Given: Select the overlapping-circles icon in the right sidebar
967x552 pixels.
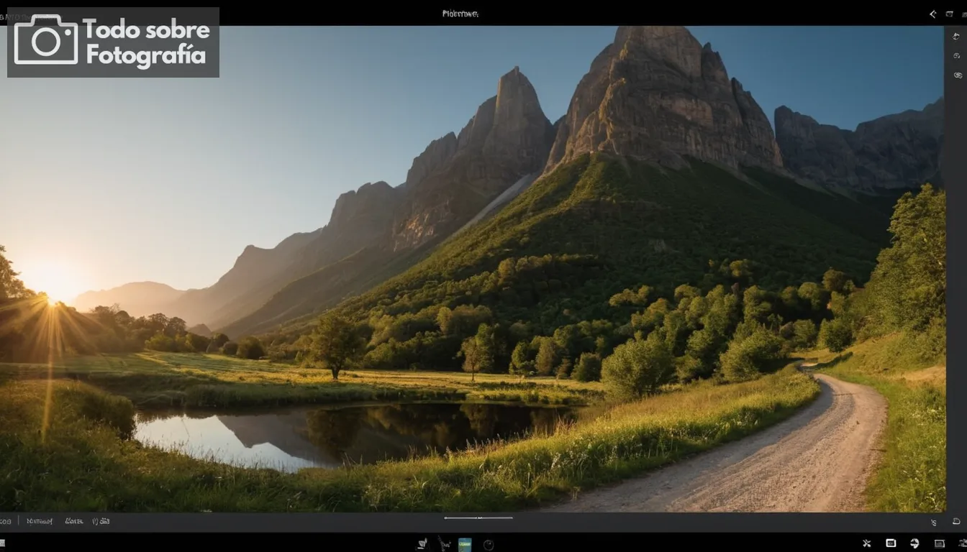Looking at the screenshot, I should 957,75.
